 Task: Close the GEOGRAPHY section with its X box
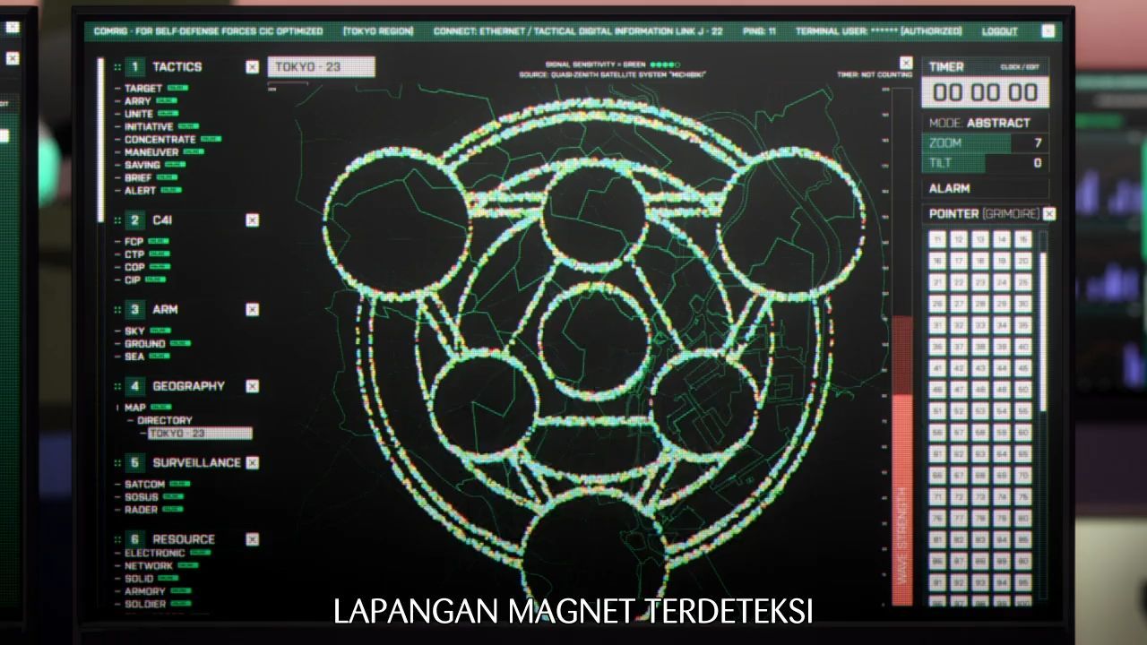click(x=253, y=386)
